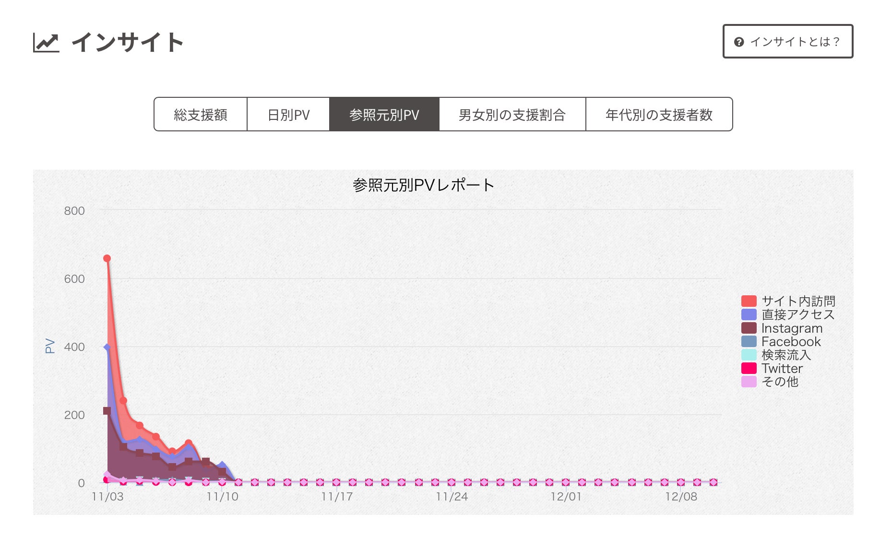892x547 pixels.
Task: Hide the 検索流入 series via legend label
Action: click(786, 355)
